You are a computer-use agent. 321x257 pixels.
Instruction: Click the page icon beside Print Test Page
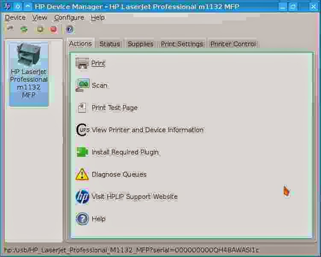(82, 107)
